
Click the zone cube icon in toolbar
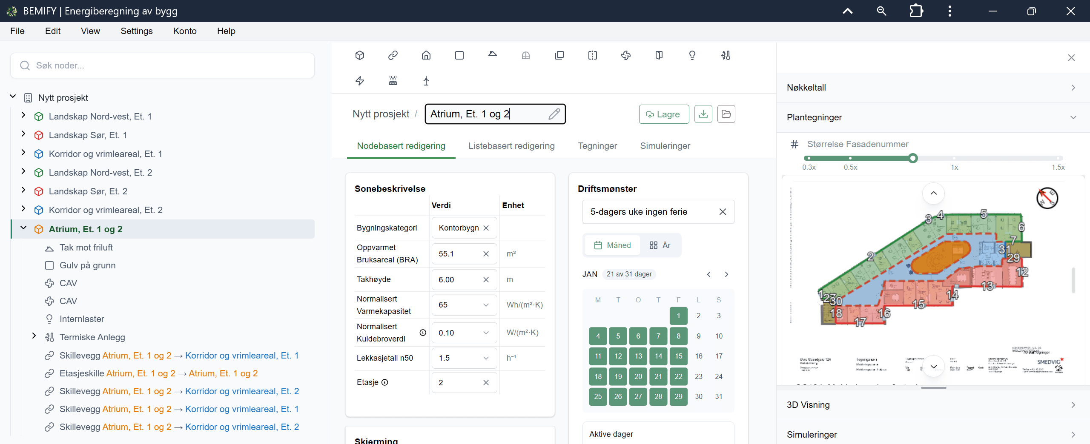pyautogui.click(x=360, y=55)
